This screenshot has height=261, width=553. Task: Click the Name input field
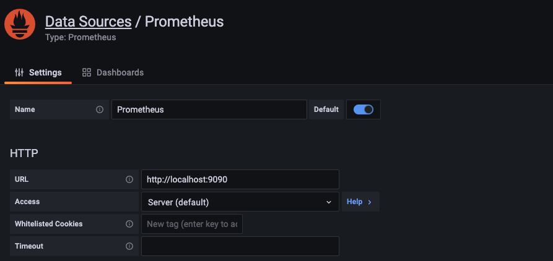coord(209,109)
